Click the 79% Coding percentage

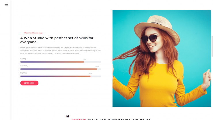point(84,59)
